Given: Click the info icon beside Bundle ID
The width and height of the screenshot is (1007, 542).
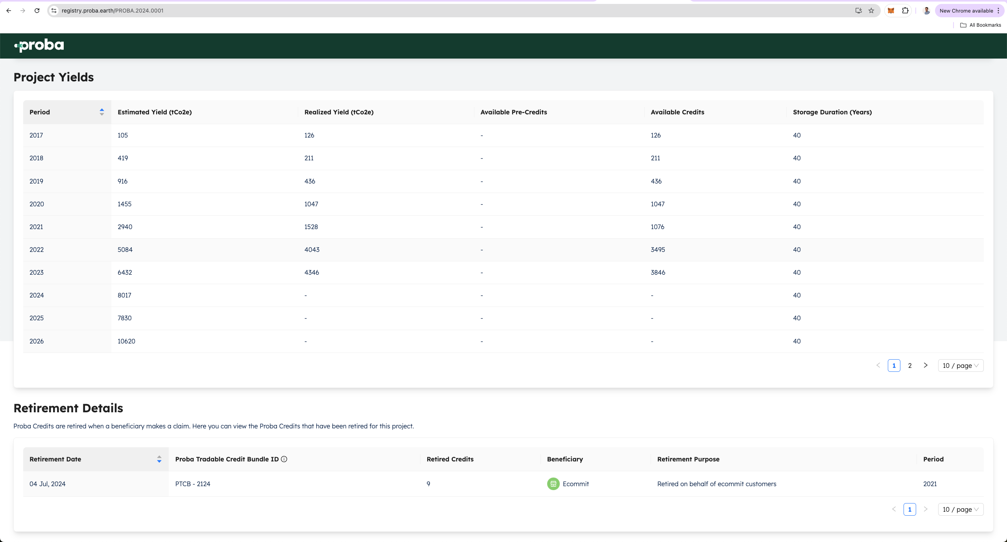Looking at the screenshot, I should coord(284,459).
